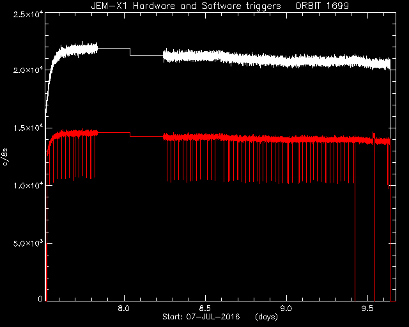Click the red dropout line reaching zero near 9.4
The height and width of the screenshot is (327, 409).
point(355,222)
